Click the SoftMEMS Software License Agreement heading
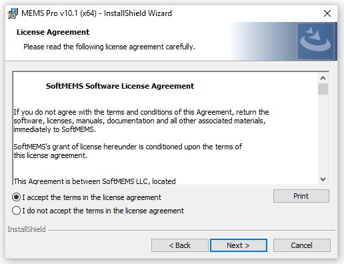The image size is (344, 264). 120,86
